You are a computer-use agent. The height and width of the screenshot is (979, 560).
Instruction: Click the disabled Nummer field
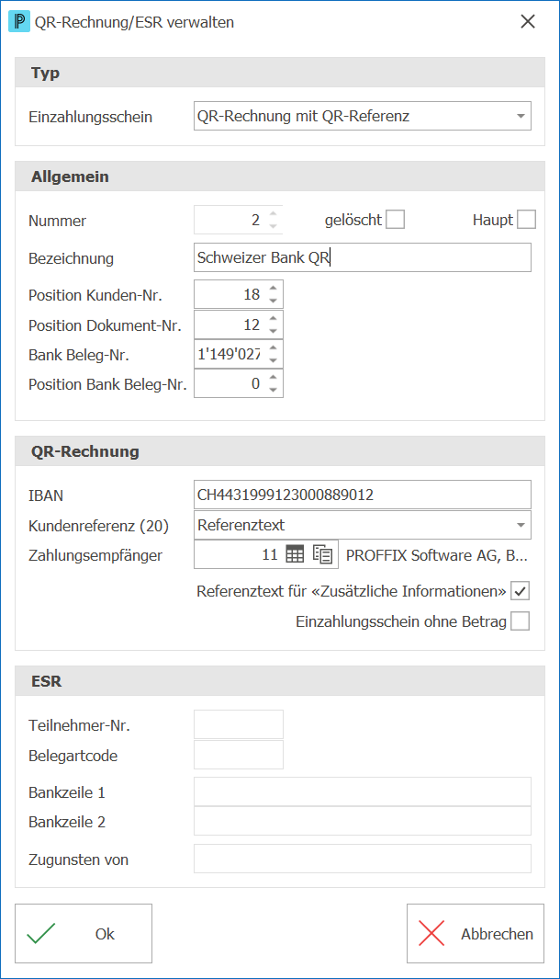pyautogui.click(x=238, y=220)
